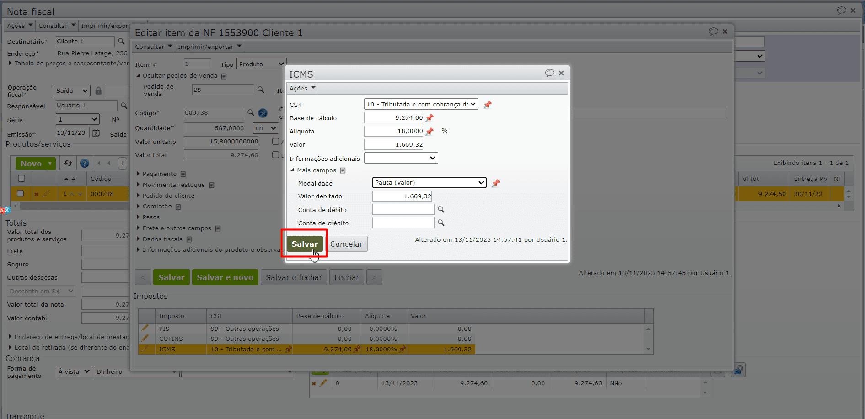Screen dimensions: 865x419
Task: Select the checkbox for product row 000738
Action: click(x=21, y=193)
